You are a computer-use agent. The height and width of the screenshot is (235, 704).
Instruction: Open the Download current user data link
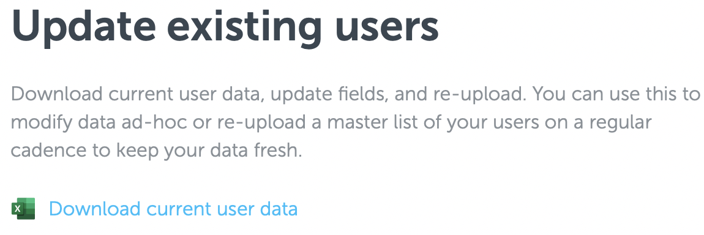pos(173,209)
